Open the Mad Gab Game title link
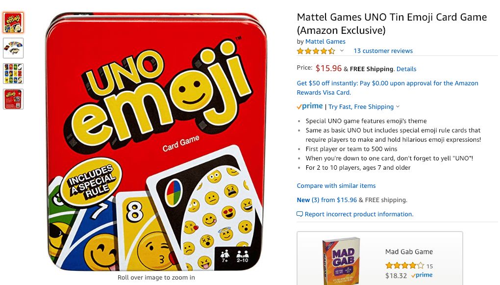This screenshot has width=500, height=285. click(x=409, y=252)
